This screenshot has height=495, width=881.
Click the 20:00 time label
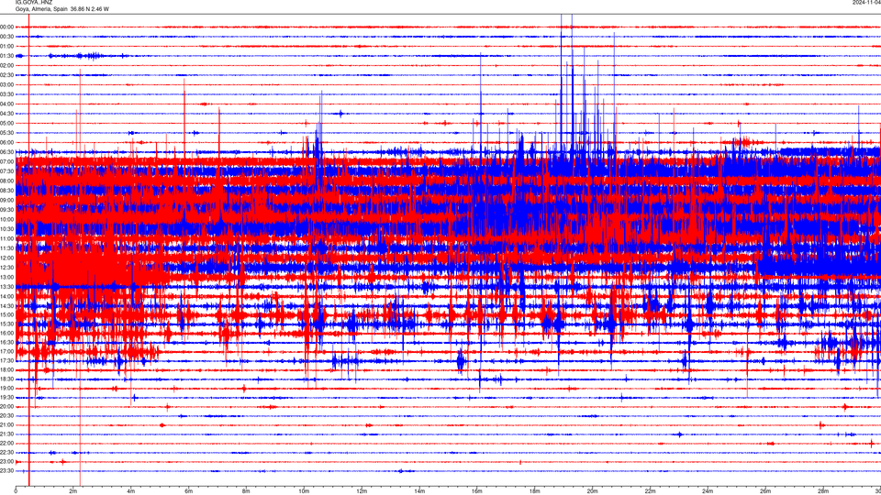coord(6,407)
